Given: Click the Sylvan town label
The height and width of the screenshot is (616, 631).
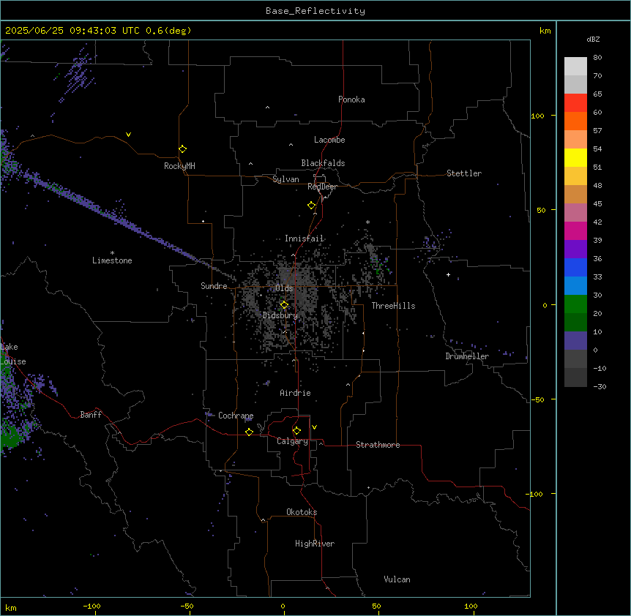Looking at the screenshot, I should (285, 179).
